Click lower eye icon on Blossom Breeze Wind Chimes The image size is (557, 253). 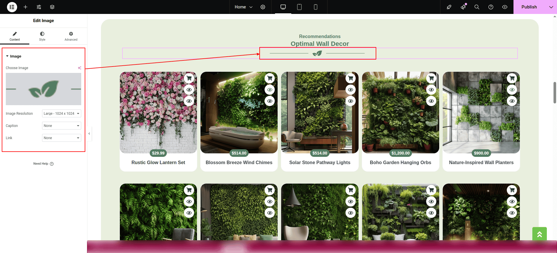pos(270,101)
